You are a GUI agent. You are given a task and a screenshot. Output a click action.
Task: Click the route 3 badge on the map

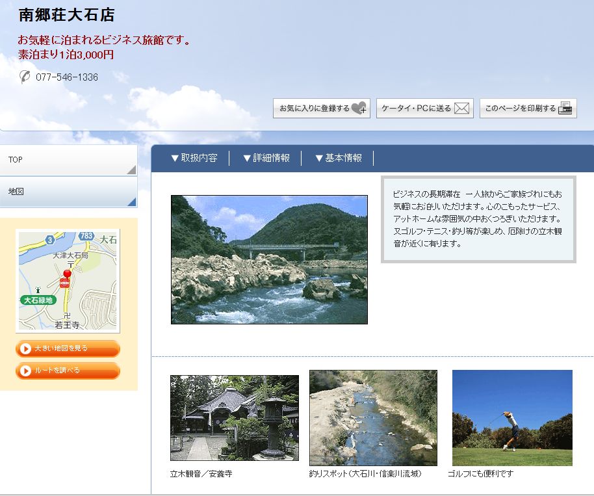pyautogui.click(x=49, y=239)
